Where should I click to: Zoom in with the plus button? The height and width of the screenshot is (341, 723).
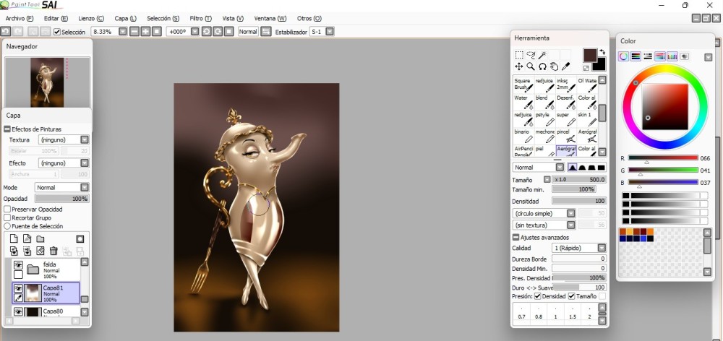click(145, 32)
